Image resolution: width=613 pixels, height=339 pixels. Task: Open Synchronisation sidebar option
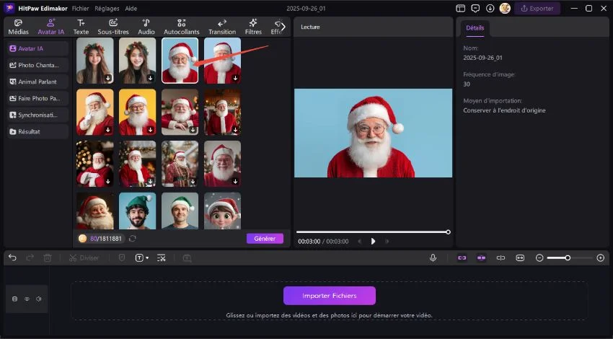pyautogui.click(x=38, y=115)
